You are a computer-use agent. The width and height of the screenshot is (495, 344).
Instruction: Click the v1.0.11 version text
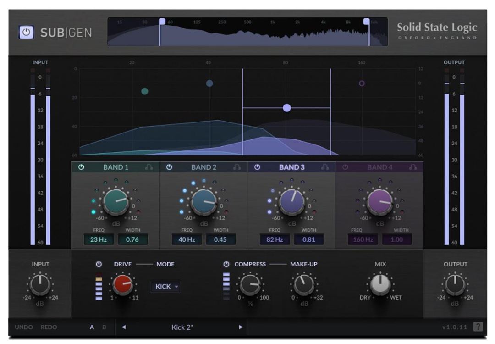tap(455, 327)
